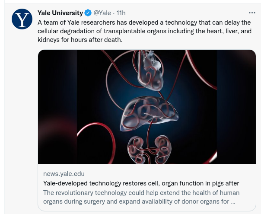Click the 11h tweet timestamp

pos(121,13)
